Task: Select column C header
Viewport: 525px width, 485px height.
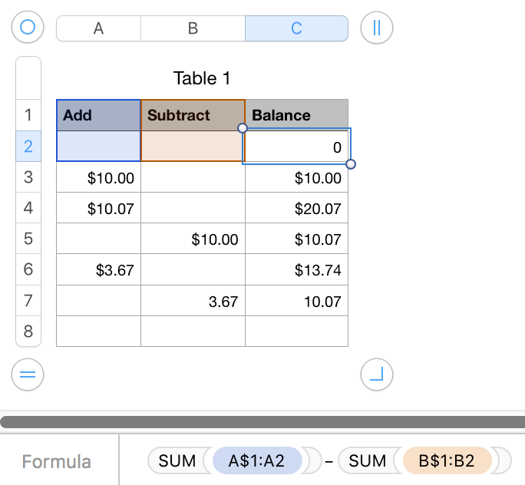Action: tap(296, 28)
